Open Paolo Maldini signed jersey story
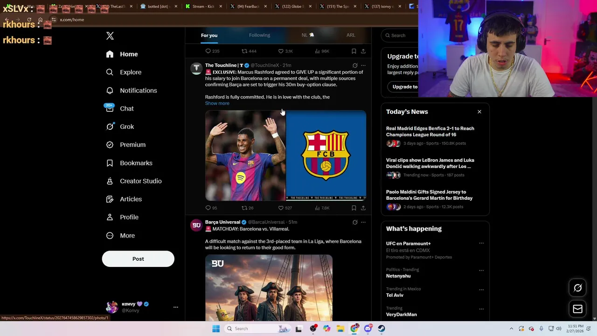This screenshot has width=597, height=336. (x=435, y=199)
